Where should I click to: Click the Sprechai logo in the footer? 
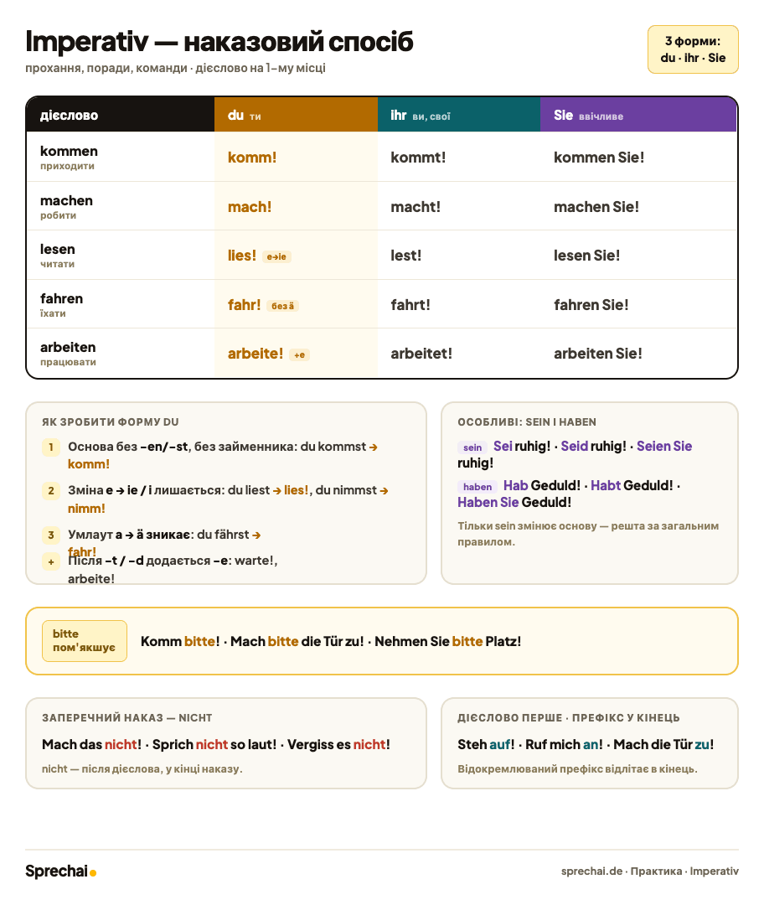(60, 871)
